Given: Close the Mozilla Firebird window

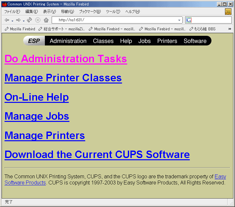Looking at the screenshot, I should 230,4.
